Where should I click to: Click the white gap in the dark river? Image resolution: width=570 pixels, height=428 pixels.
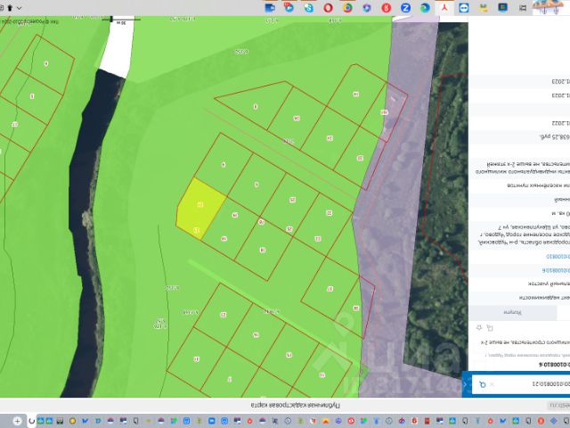pyautogui.click(x=117, y=47)
